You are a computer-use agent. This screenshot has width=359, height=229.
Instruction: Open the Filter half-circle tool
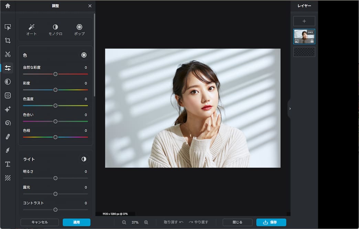(8, 82)
